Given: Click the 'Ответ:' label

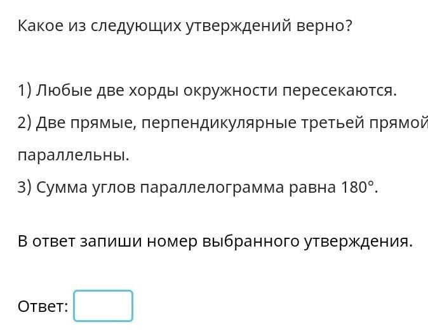Looking at the screenshot, I should (43, 306).
